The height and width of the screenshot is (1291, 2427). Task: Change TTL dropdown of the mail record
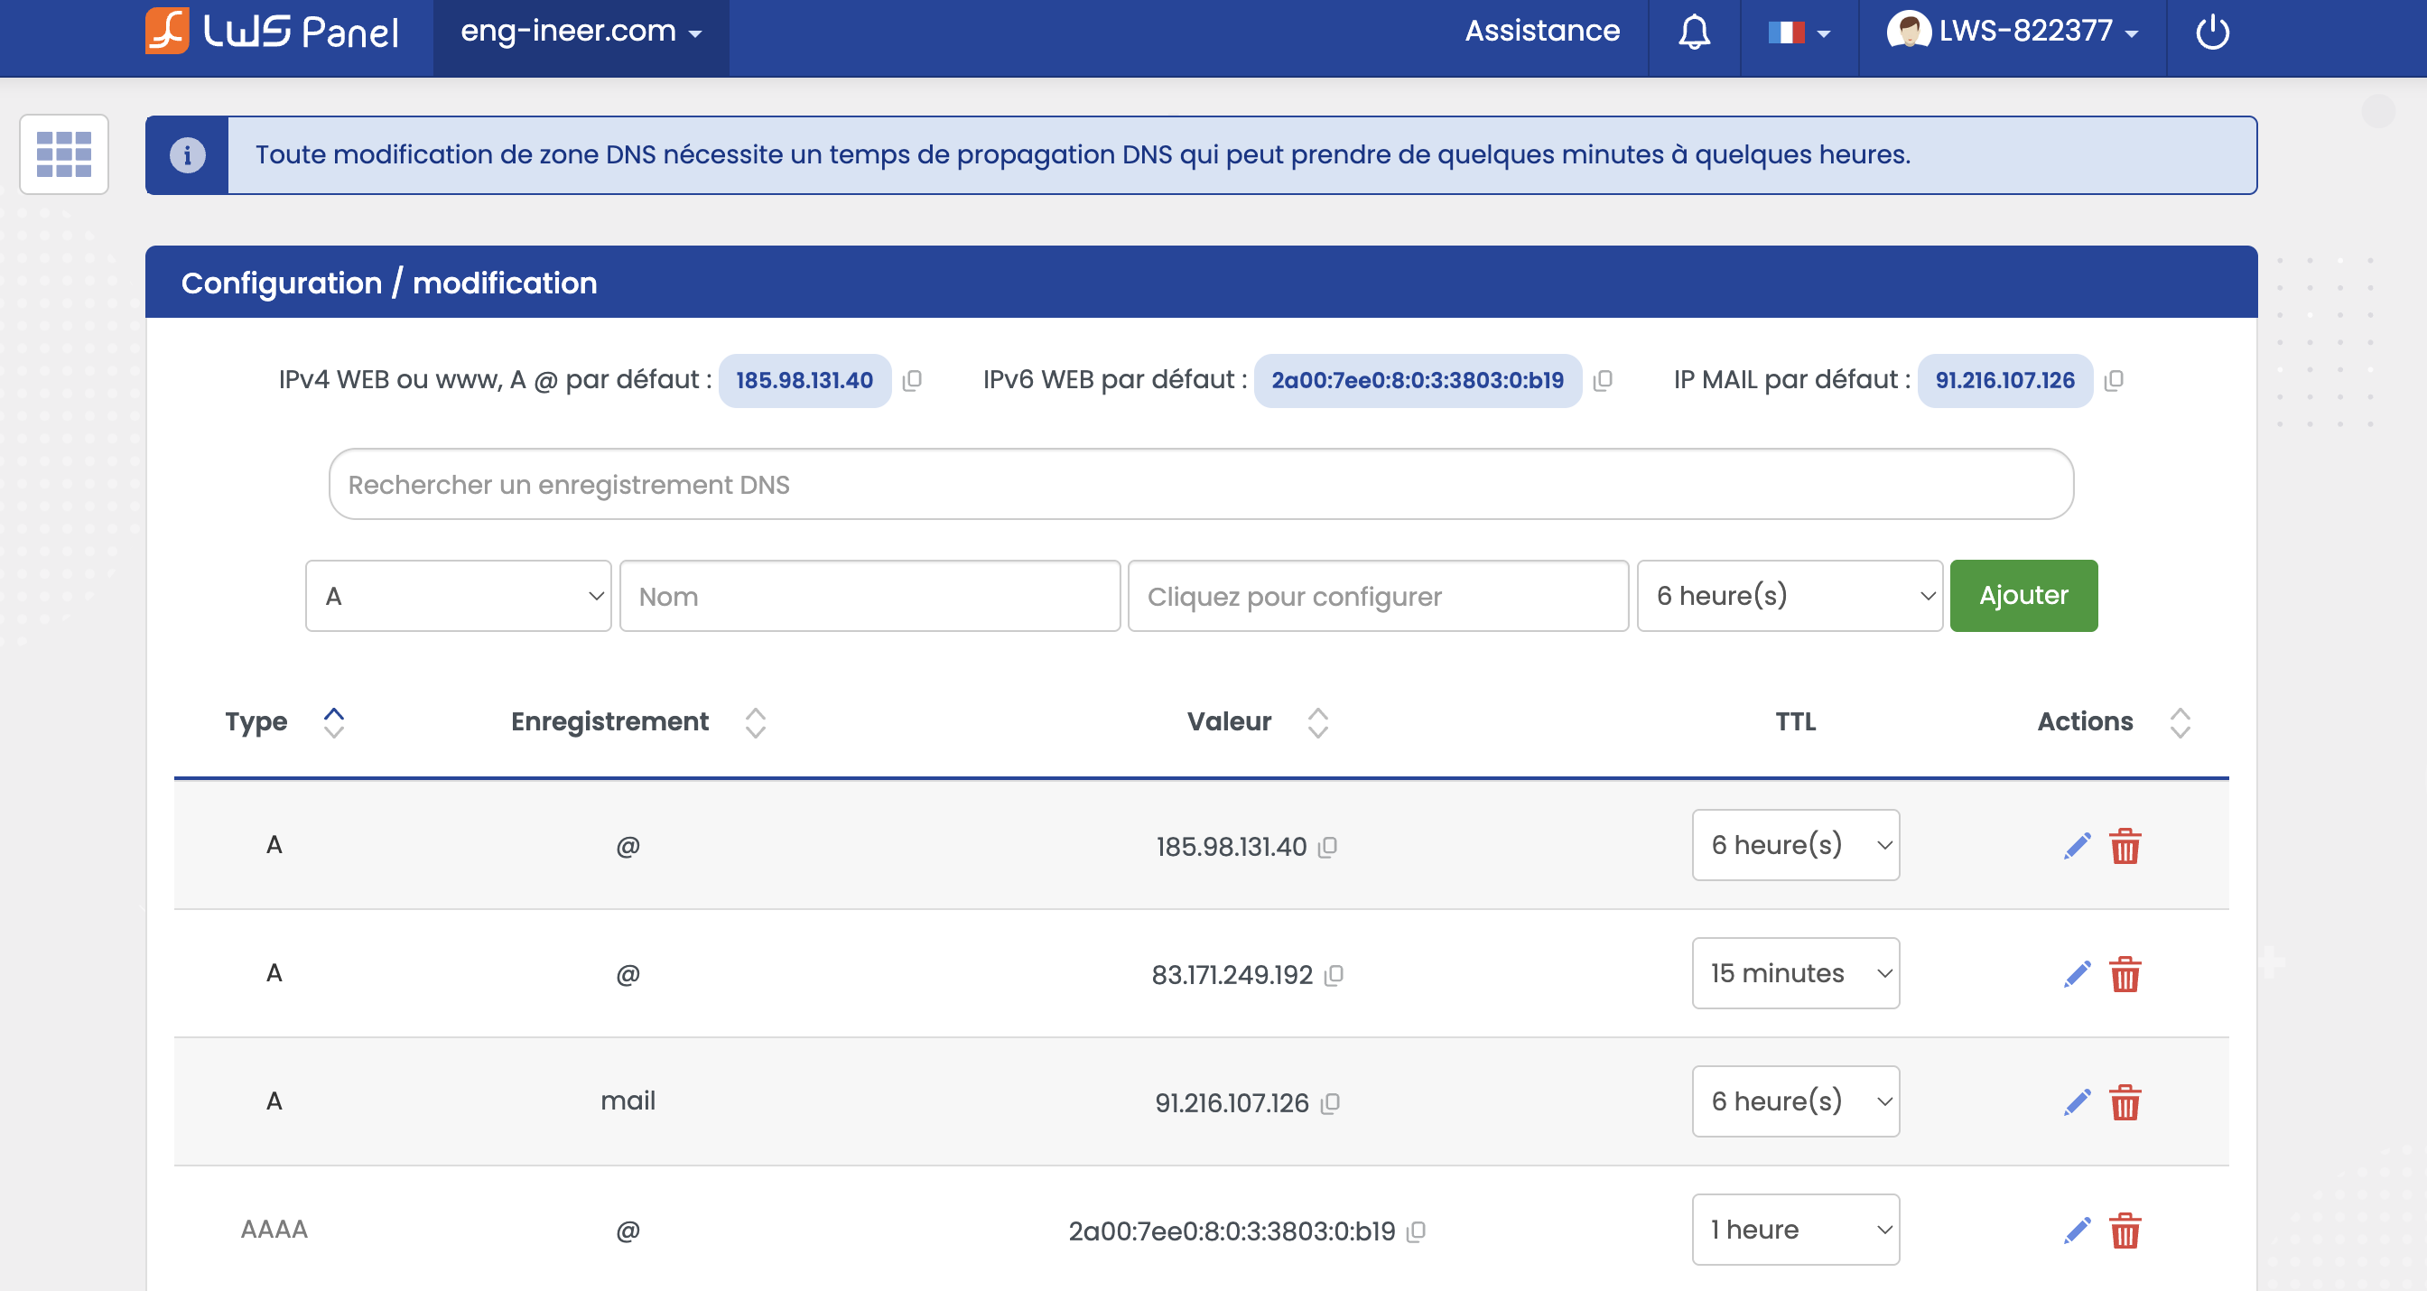[x=1795, y=1101]
